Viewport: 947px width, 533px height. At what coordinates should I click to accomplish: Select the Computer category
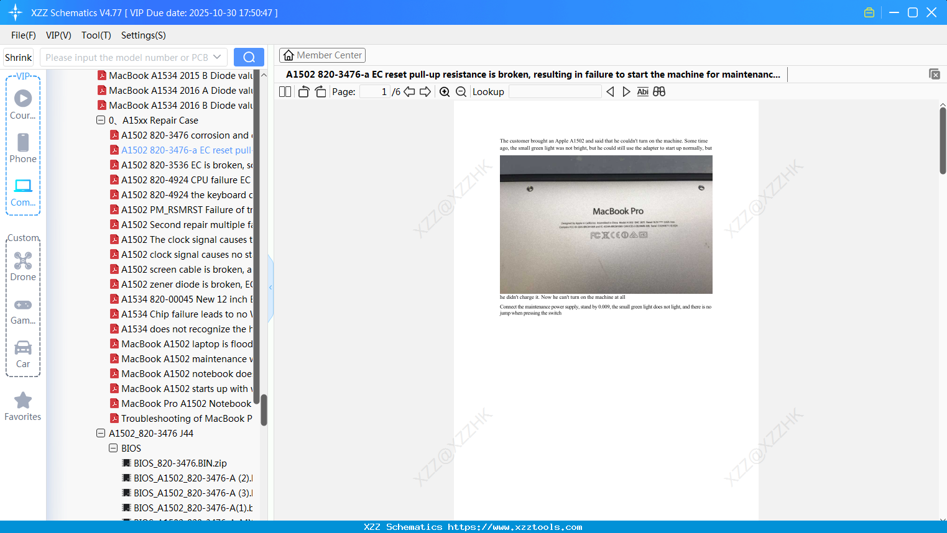[x=23, y=192]
